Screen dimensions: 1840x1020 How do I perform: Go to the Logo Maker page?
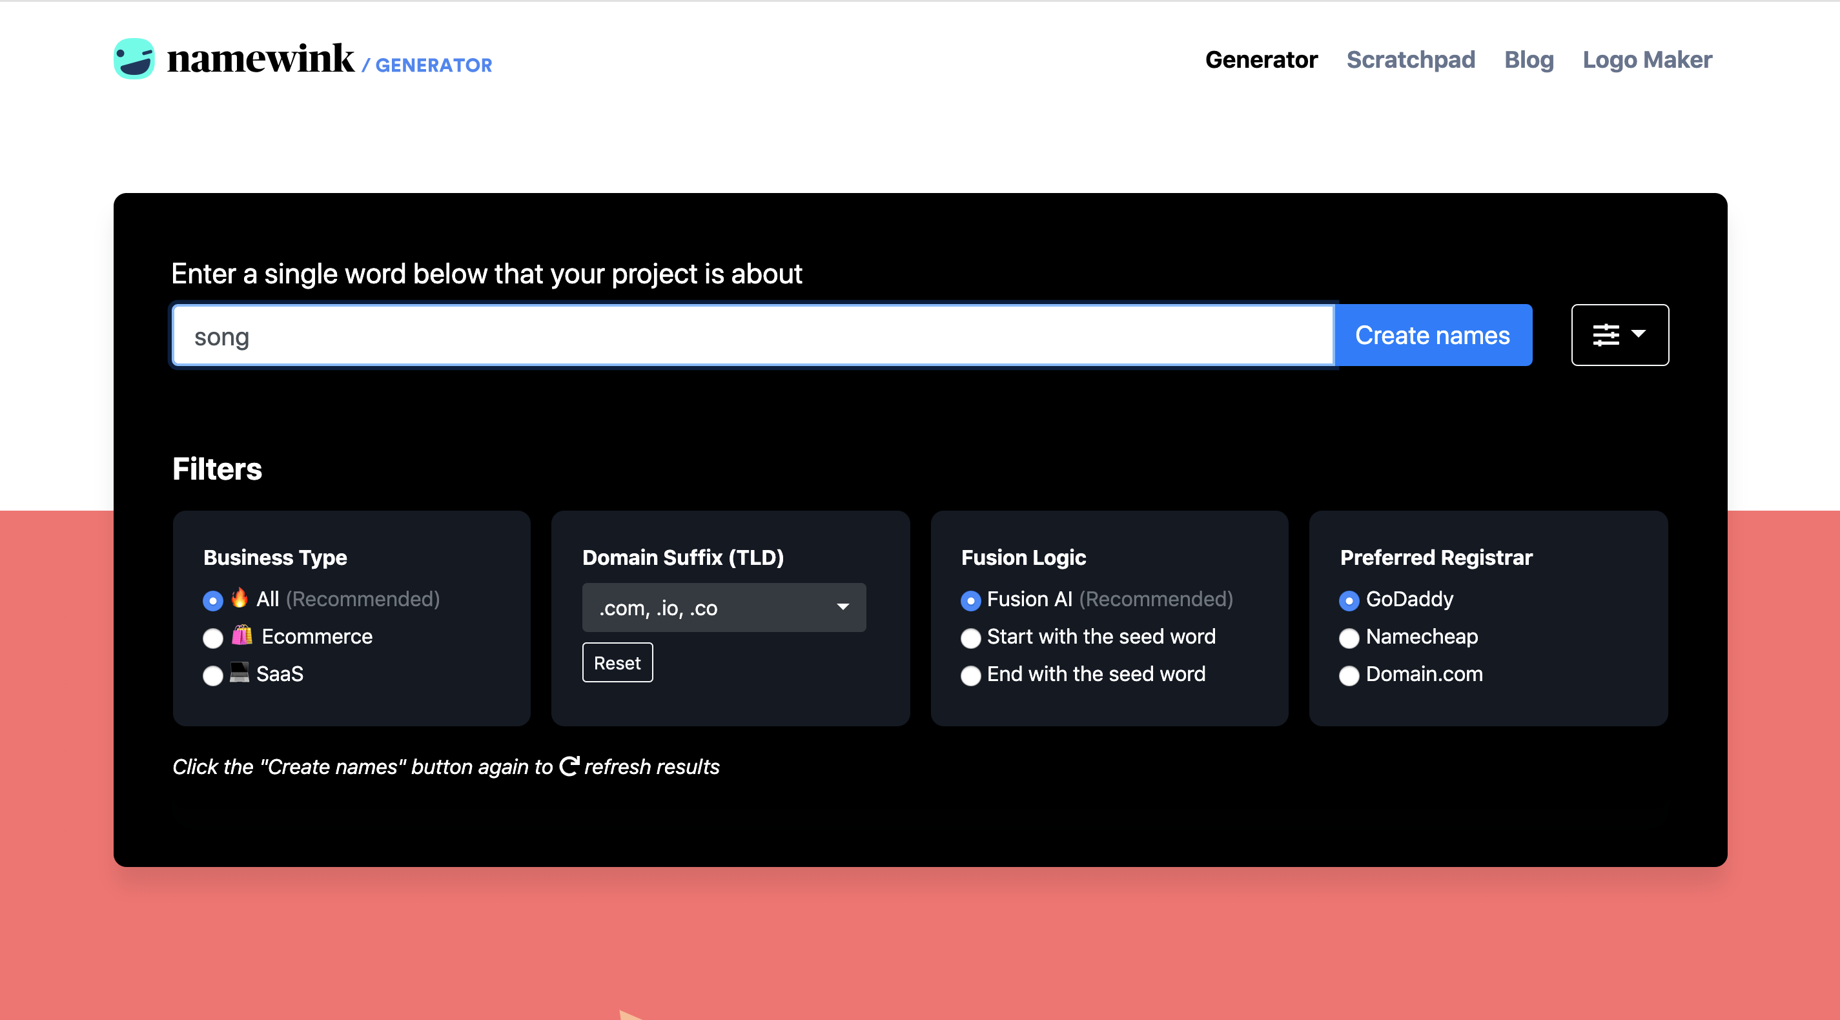1646,59
